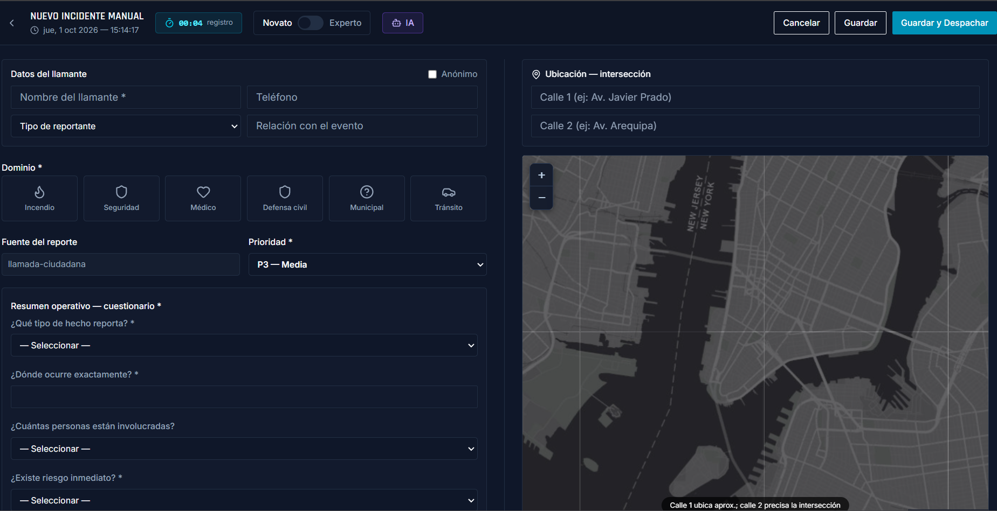Focus the Teléfono field
The height and width of the screenshot is (511, 997).
(362, 97)
